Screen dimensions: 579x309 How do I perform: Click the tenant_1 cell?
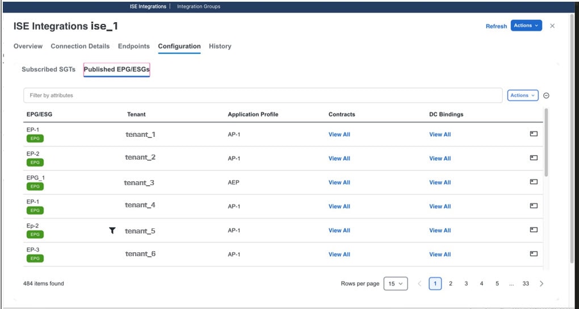[140, 135]
